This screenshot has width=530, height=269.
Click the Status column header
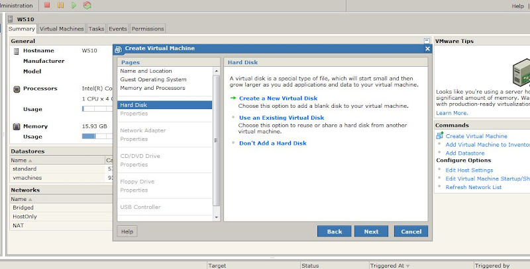(x=335, y=265)
